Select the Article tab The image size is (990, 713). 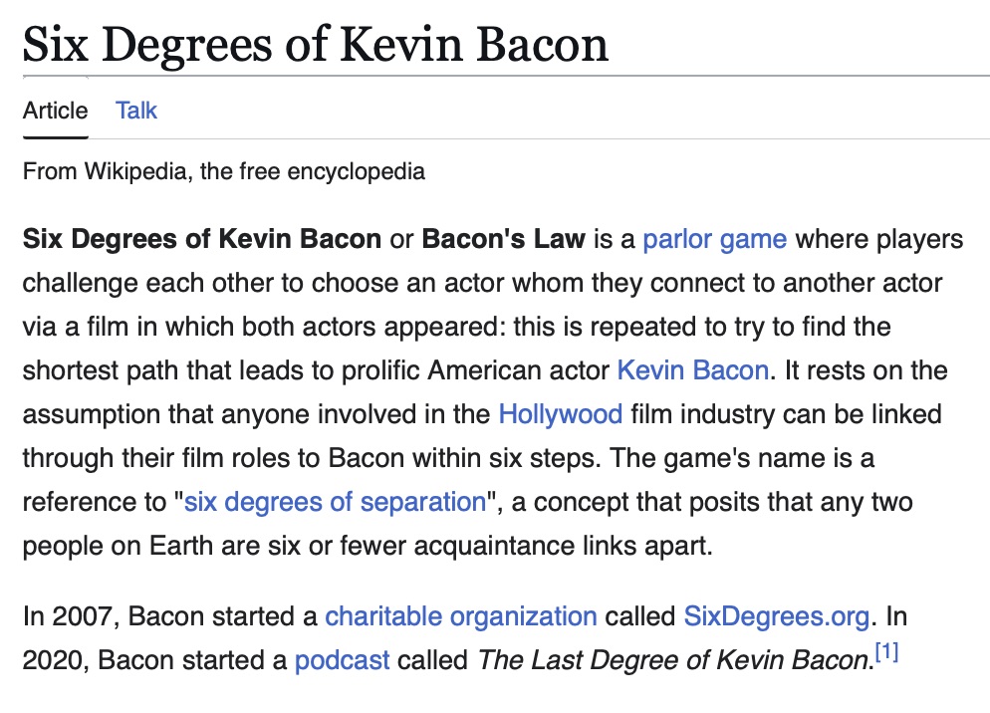click(x=55, y=111)
